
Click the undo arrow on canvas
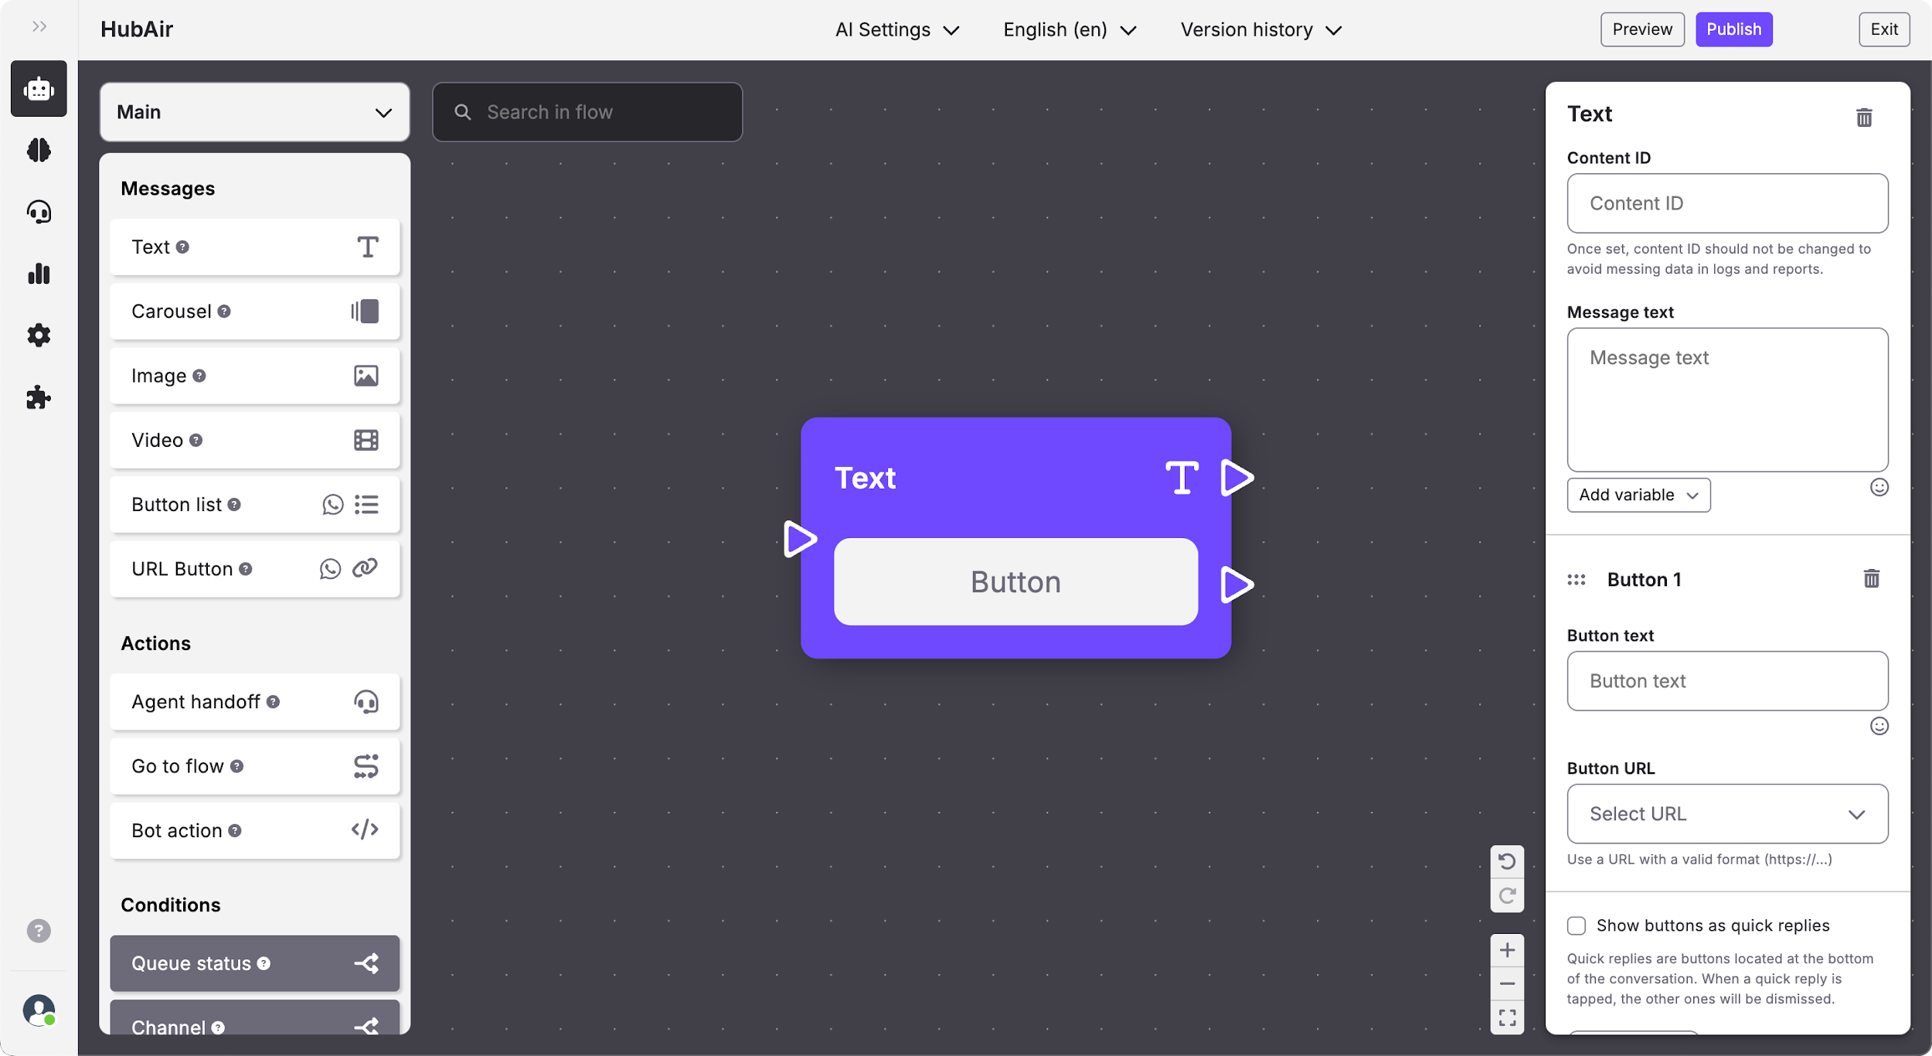[1507, 861]
